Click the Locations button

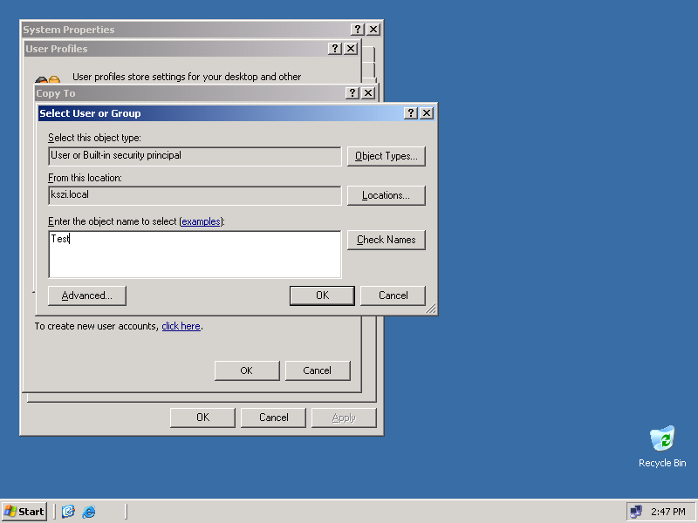click(x=387, y=195)
